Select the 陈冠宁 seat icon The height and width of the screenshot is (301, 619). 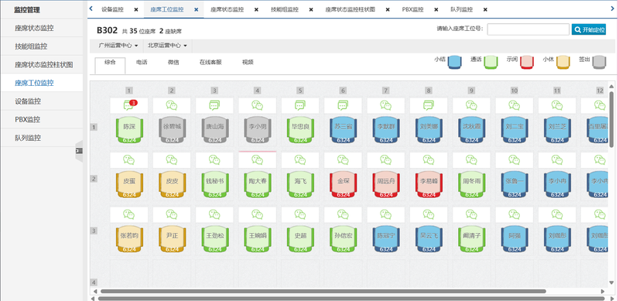point(385,238)
